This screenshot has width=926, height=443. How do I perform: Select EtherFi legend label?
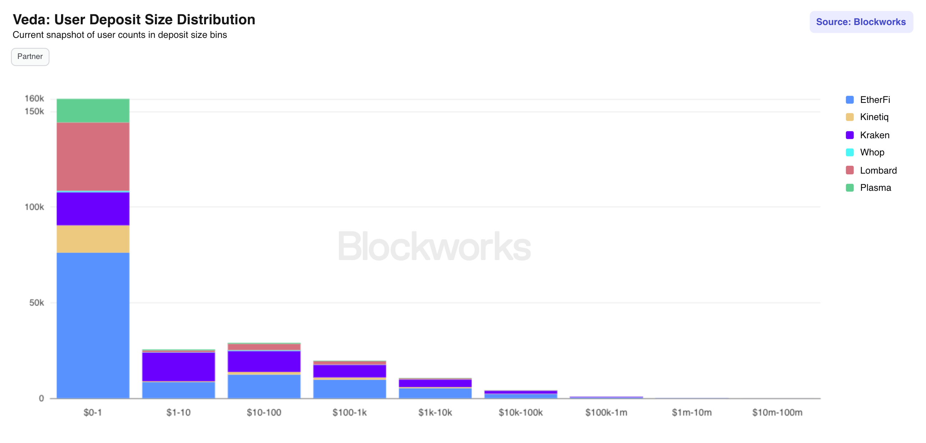pyautogui.click(x=875, y=100)
